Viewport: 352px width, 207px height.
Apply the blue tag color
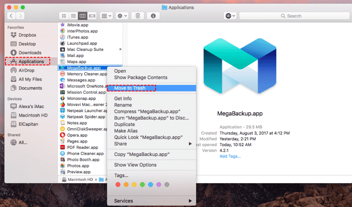150,185
